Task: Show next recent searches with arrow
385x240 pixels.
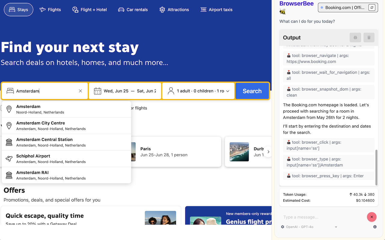Action: 268,152
